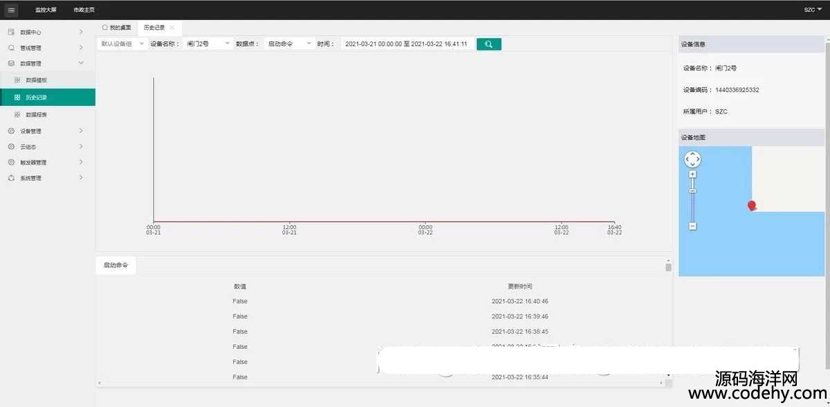Click the 设备管理 gear icon
830x407 pixels.
[x=11, y=131]
